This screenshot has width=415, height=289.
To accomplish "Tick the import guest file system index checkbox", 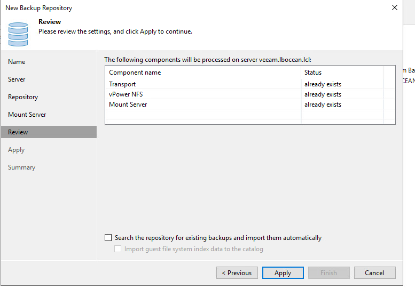I will tap(118, 249).
